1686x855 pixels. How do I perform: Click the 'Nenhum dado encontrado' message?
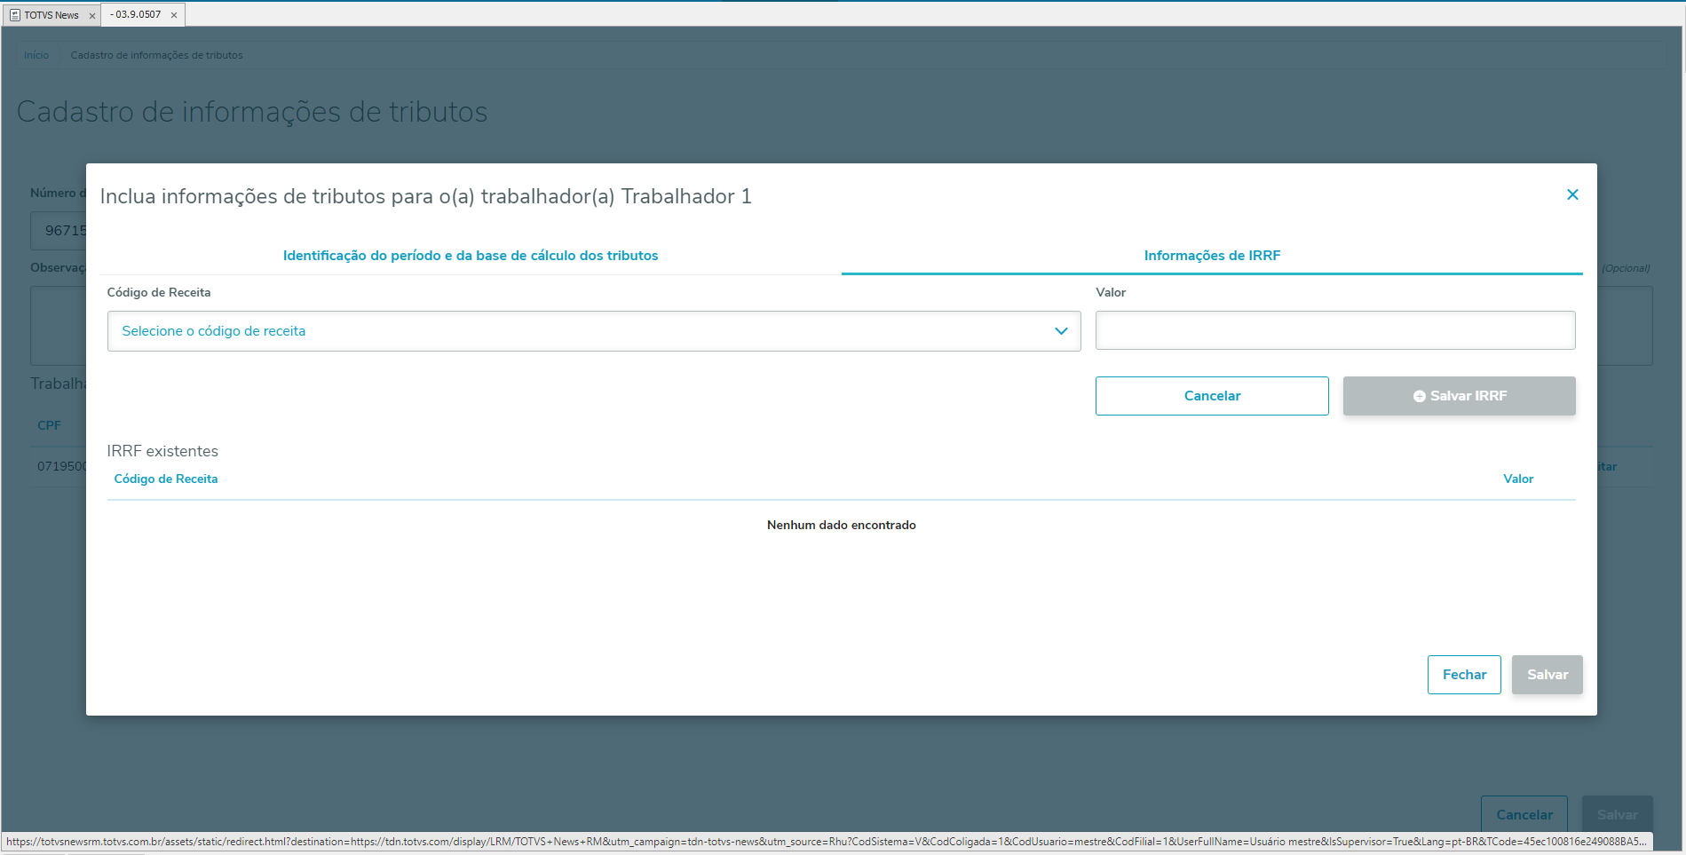tap(842, 525)
